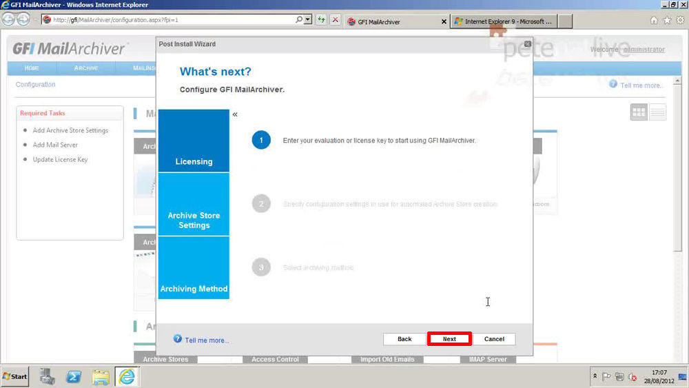This screenshot has width=689, height=388.
Task: Click the step 1 circle
Action: (x=261, y=140)
